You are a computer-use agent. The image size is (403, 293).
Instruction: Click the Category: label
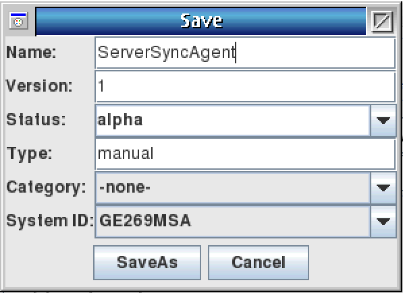[x=46, y=188]
